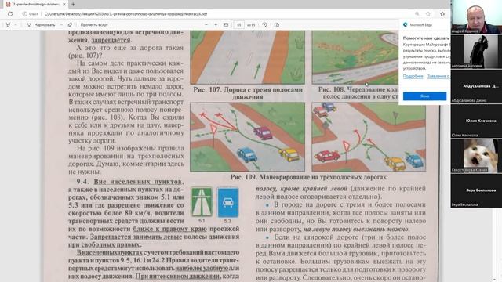Select Антонина Алохина participant tile
The height and width of the screenshot is (282, 502).
pyautogui.click(x=476, y=51)
